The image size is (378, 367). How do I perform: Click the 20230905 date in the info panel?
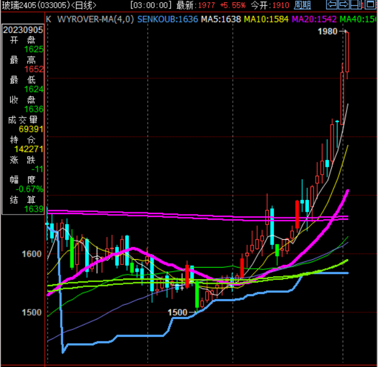[23, 29]
